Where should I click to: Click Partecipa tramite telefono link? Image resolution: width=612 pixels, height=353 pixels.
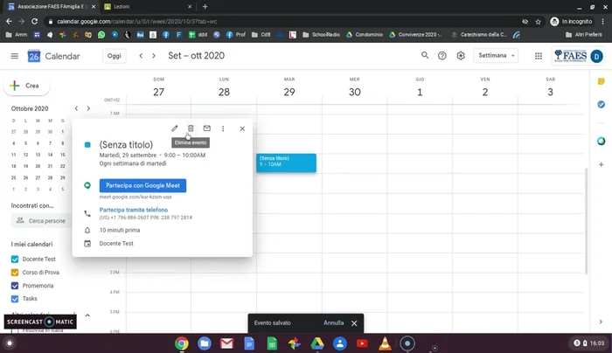point(134,210)
